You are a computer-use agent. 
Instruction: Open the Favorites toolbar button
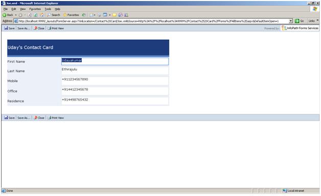(x=71, y=15)
